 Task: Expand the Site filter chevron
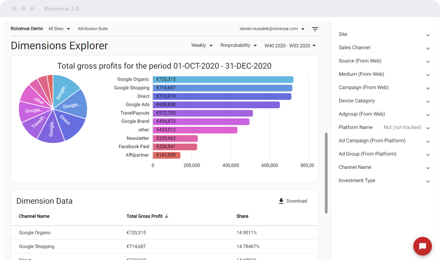(x=428, y=35)
